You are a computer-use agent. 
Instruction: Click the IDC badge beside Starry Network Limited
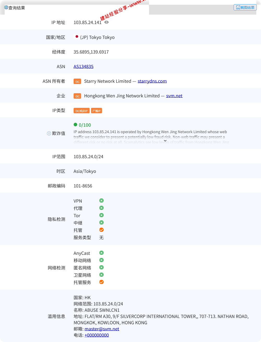(x=77, y=81)
